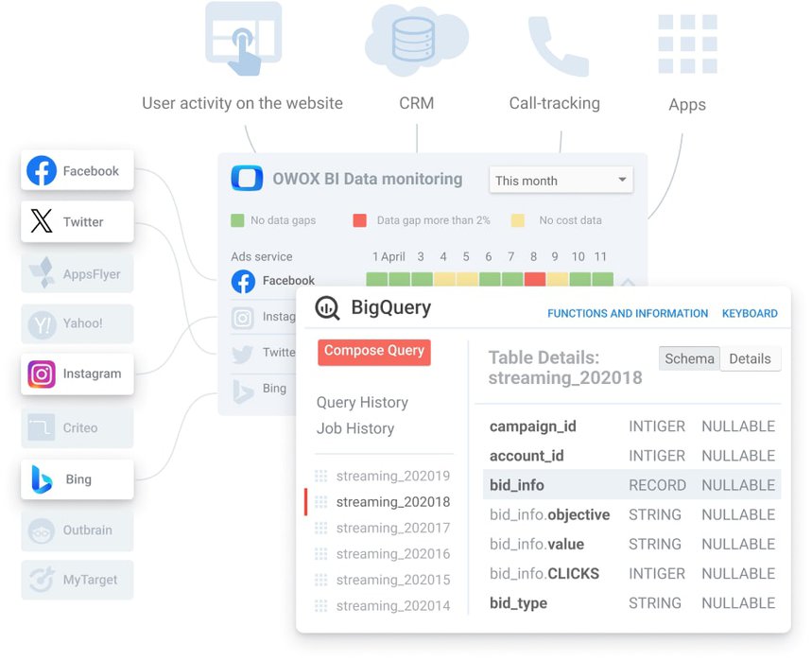Click the OWOX BI logo icon
Screen dimensions: 812x661
247,178
